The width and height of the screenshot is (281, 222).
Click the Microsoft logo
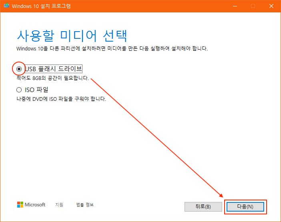click(31, 205)
